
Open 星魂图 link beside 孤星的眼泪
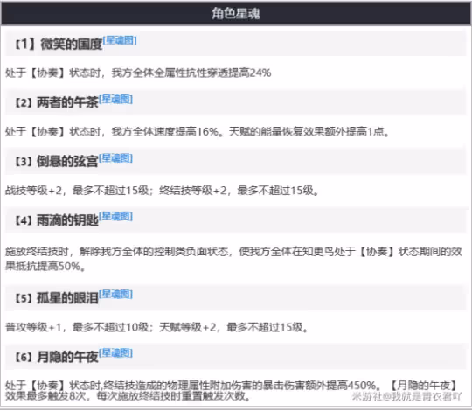coord(116,294)
